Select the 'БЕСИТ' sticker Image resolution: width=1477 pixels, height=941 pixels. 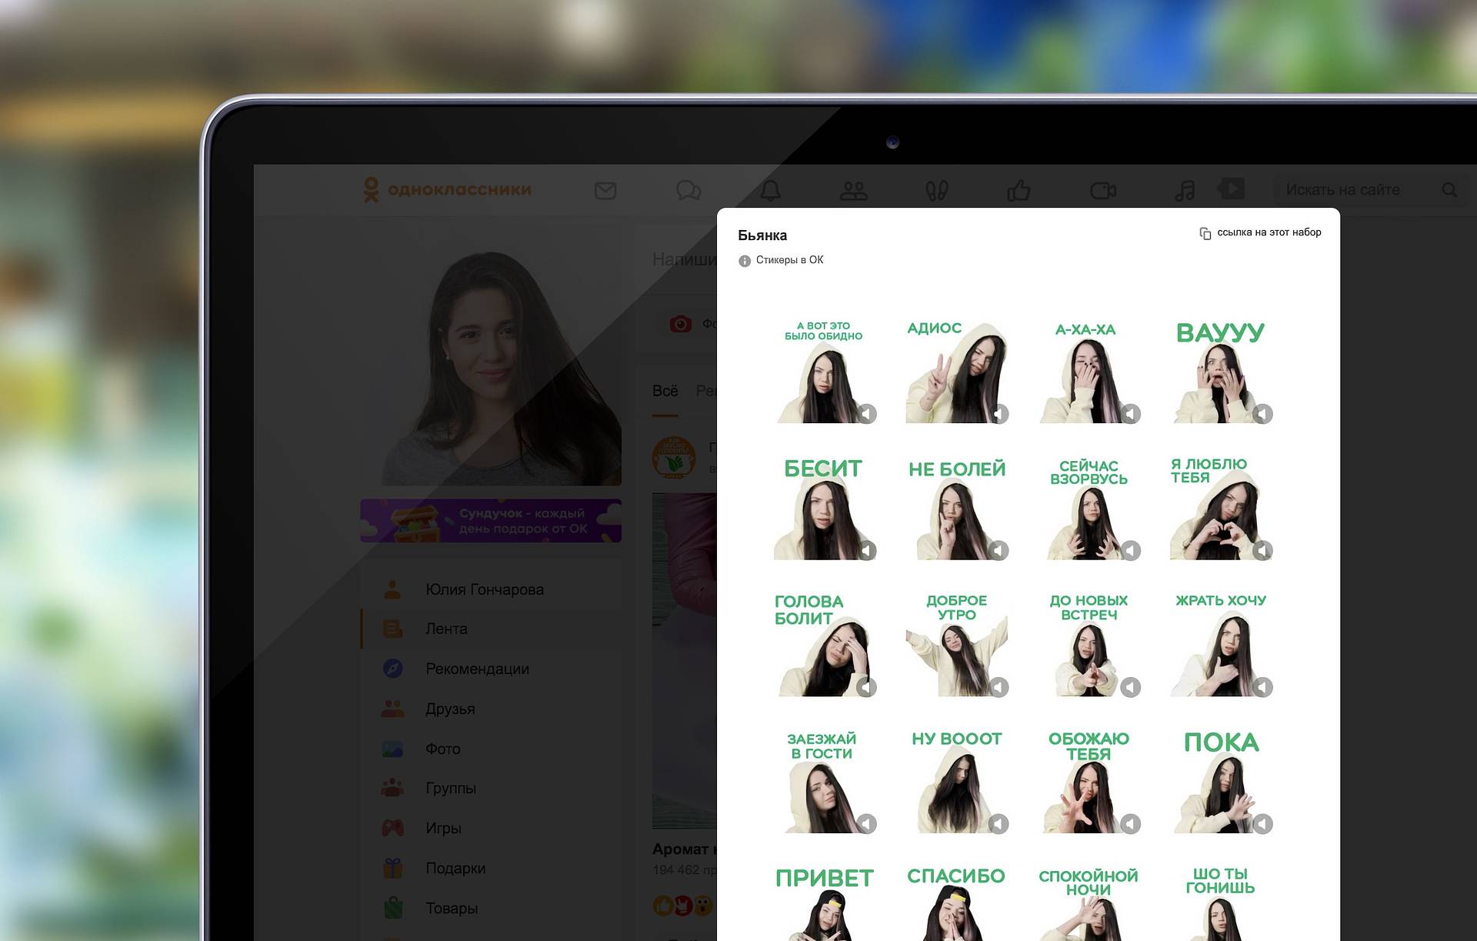(x=824, y=509)
